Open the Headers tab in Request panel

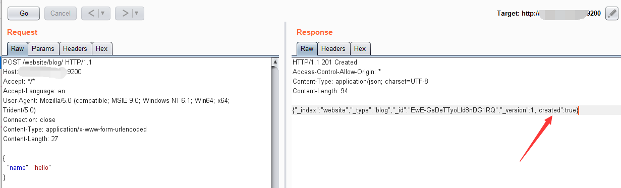point(75,48)
